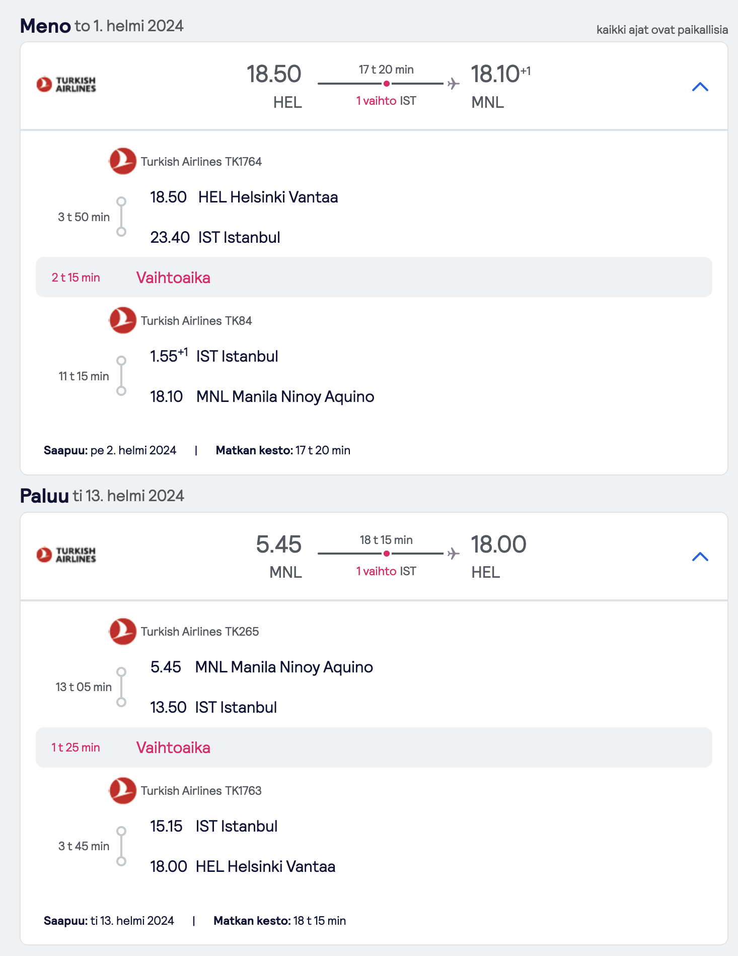Click the round Turkish Airlines icon beside TK265
This screenshot has height=956, width=738.
pos(123,631)
